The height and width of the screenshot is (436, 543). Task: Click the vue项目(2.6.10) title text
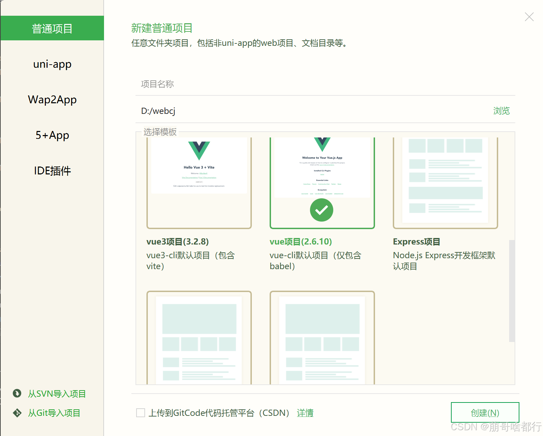click(x=301, y=241)
